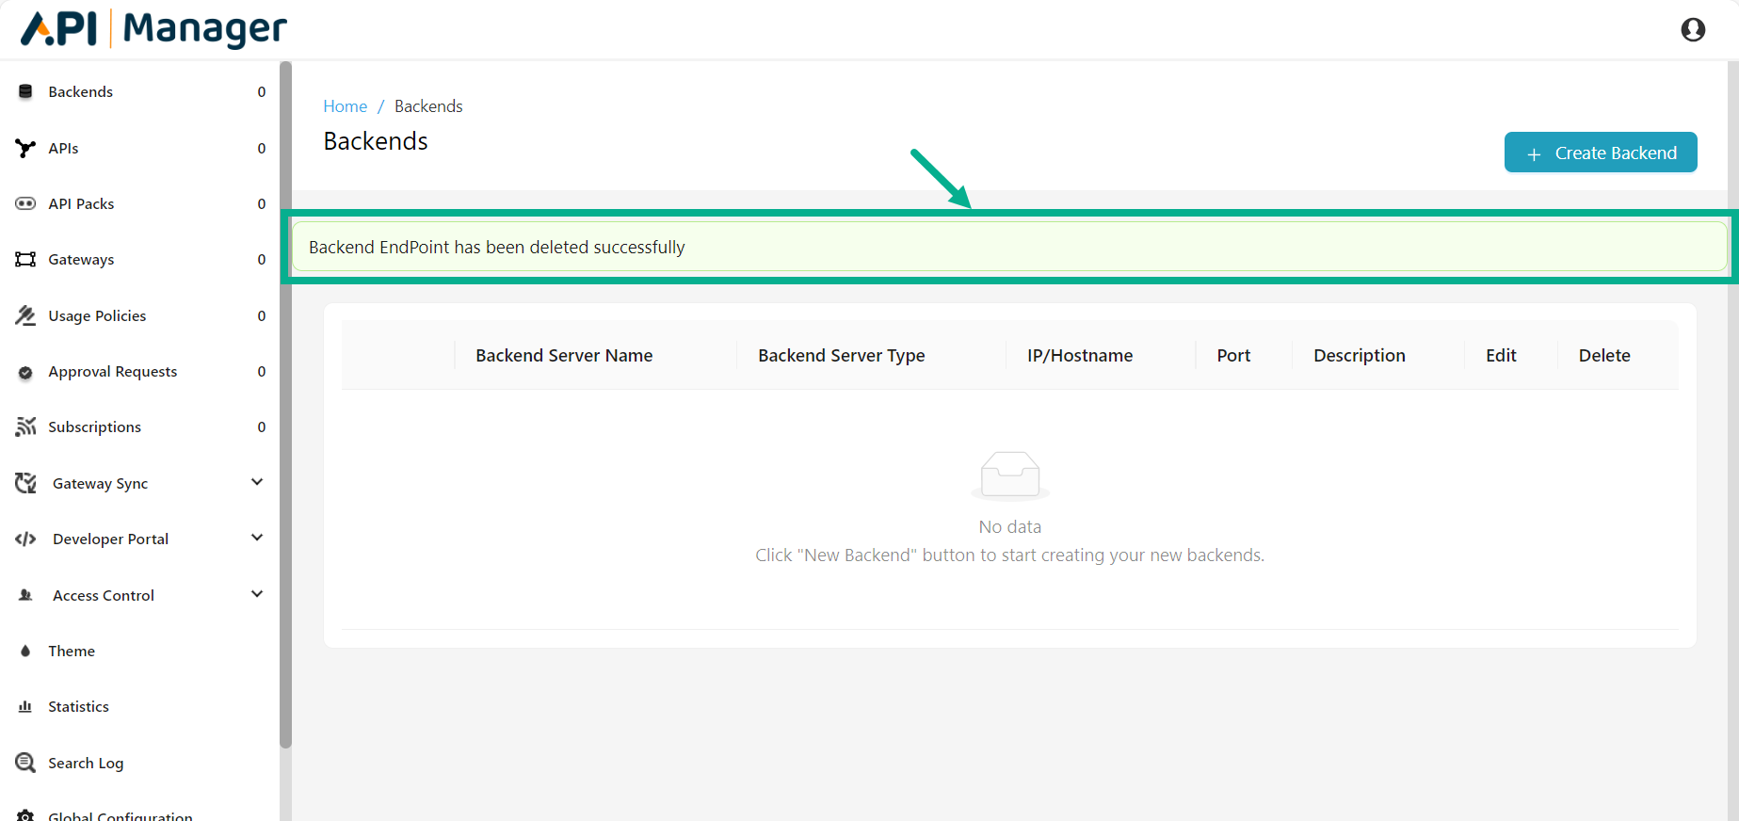Expand the Gateway Sync chevron
Viewport: 1739px width, 821px height.
[257, 482]
